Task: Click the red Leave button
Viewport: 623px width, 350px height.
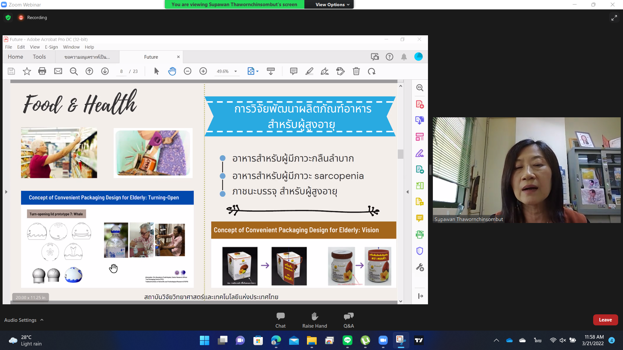Action: 605,320
